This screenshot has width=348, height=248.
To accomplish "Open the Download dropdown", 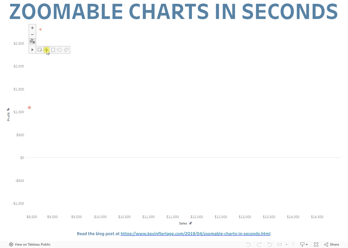I will 304,245.
